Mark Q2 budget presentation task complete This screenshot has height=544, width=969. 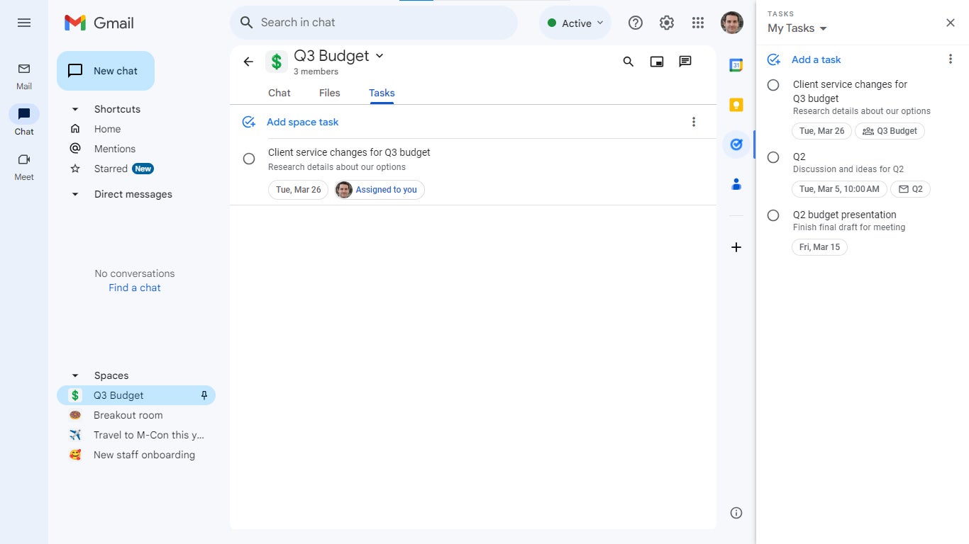pos(773,215)
